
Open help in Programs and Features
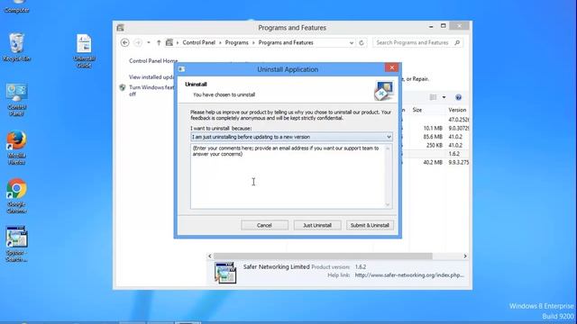pos(458,97)
